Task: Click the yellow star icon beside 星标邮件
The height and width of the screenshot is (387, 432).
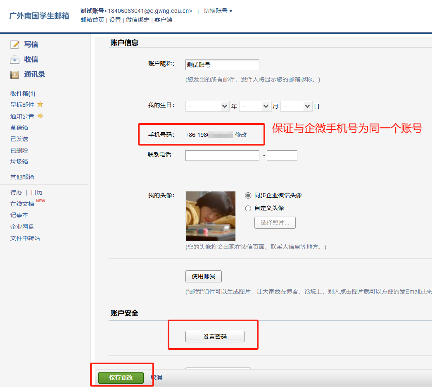Action: point(40,105)
